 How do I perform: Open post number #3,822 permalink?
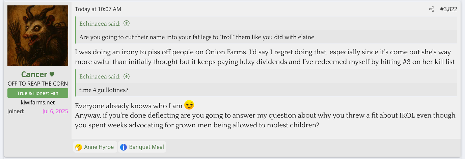click(448, 9)
